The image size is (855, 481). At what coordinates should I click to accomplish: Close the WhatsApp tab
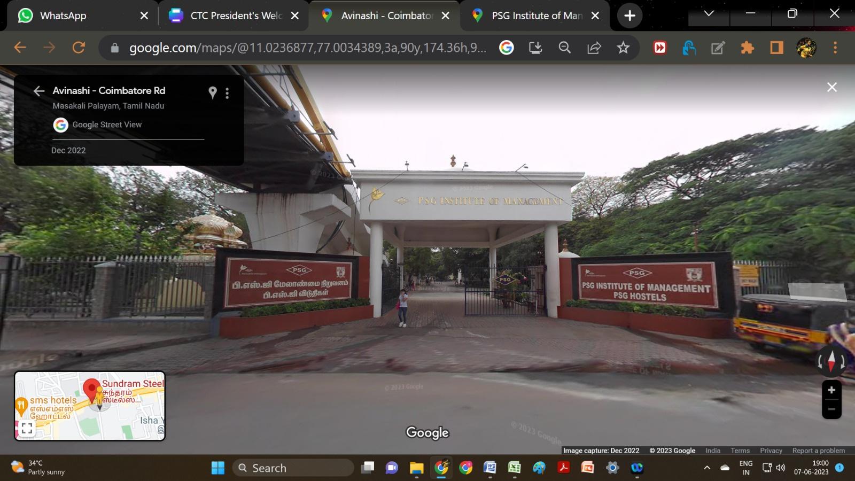[x=144, y=15]
